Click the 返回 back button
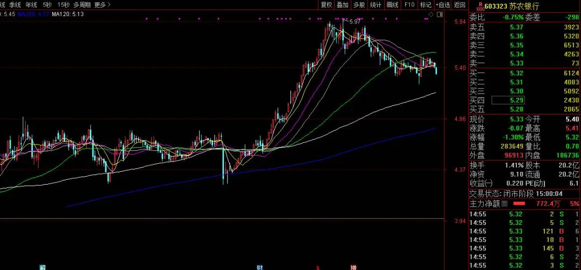This screenshot has width=581, height=270. point(460,5)
